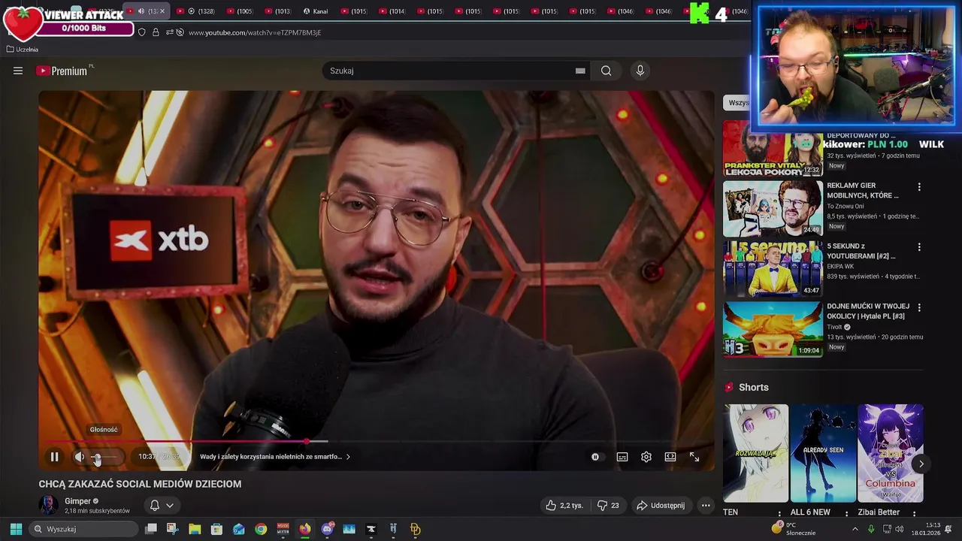Like the video (2,2 tys.)
962x541 pixels.
564,506
